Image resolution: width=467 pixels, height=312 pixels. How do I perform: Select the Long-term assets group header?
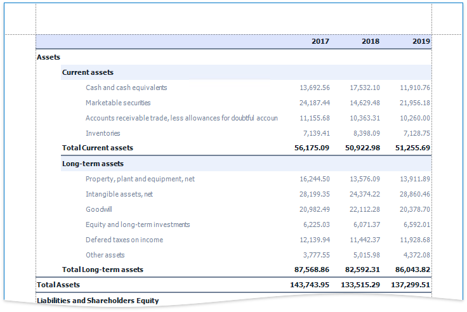pos(93,164)
